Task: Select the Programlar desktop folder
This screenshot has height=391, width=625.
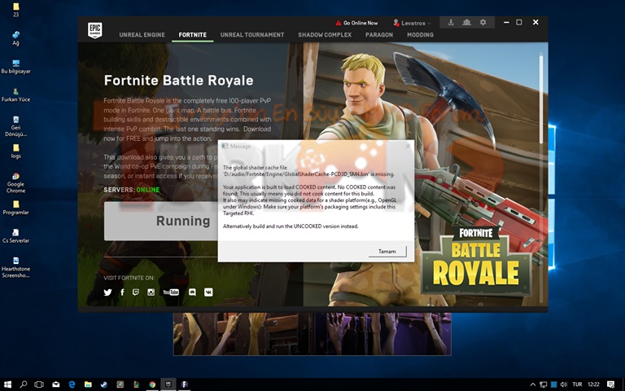Action: [x=15, y=208]
